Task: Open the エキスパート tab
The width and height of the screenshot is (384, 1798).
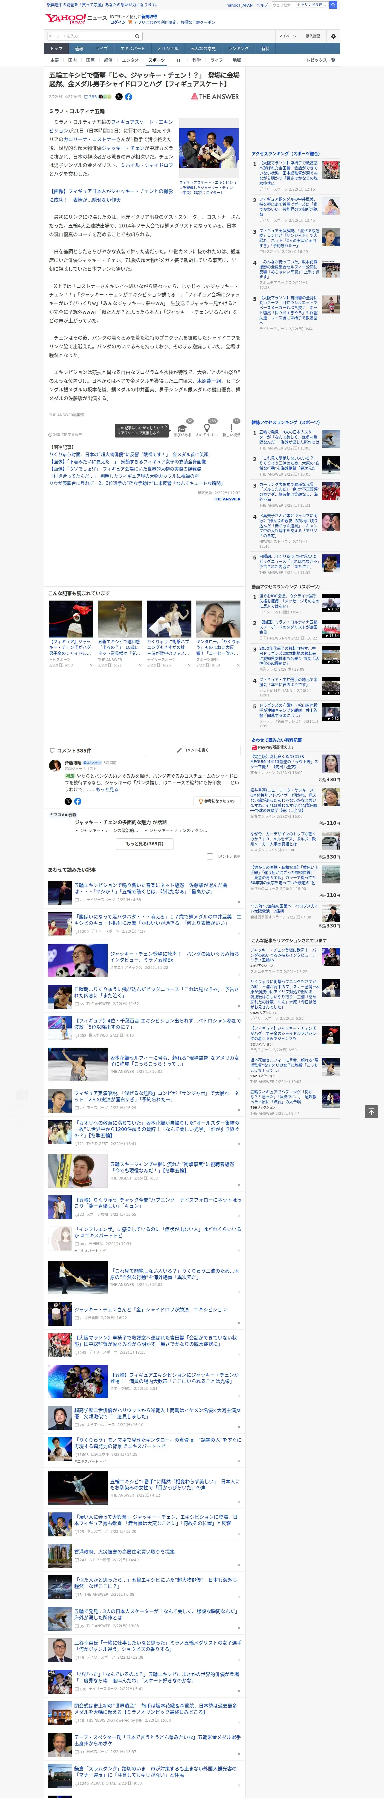Action: [132, 49]
